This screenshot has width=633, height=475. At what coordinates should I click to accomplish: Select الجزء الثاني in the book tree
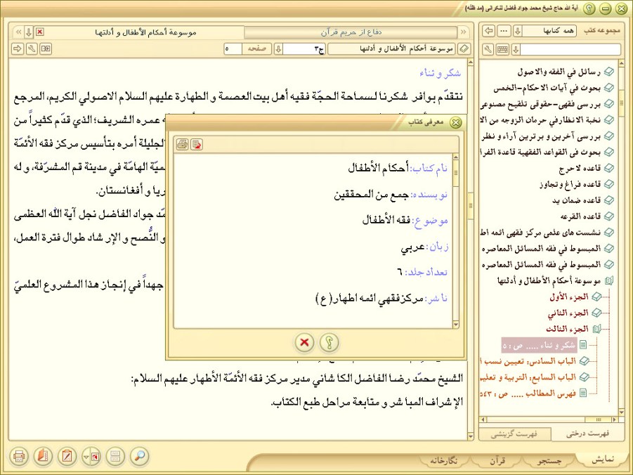coord(569,313)
